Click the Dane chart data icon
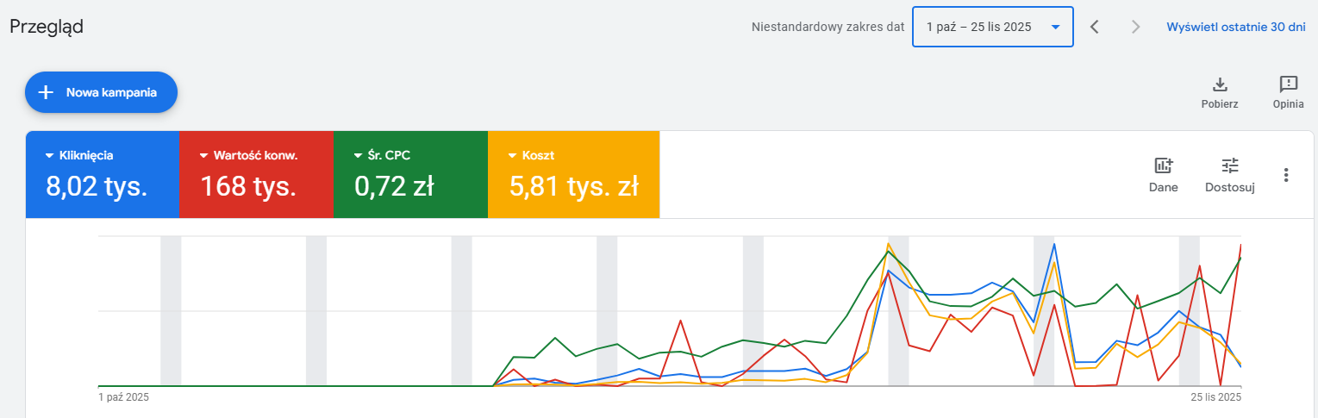Image resolution: width=1318 pixels, height=418 pixels. 1163,166
